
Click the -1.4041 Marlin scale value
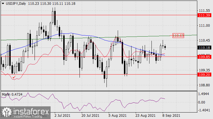click(203, 111)
